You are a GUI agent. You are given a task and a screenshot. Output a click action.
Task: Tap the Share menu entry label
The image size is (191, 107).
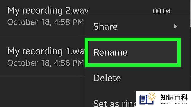[x=105, y=26]
